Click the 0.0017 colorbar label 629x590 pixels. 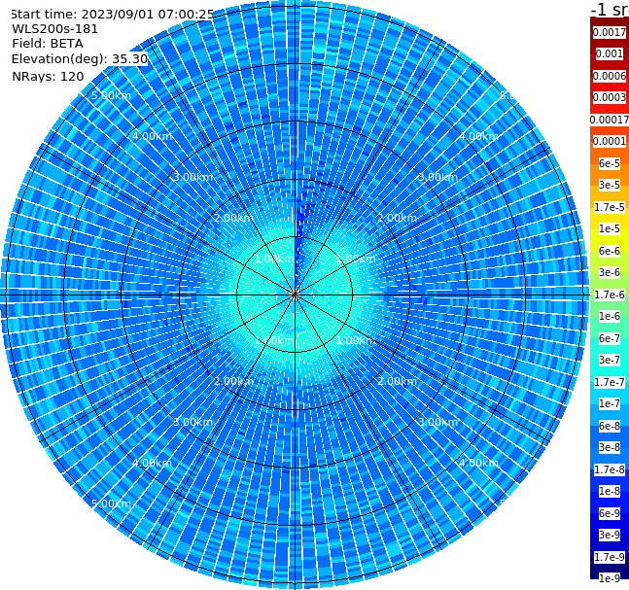(x=610, y=32)
